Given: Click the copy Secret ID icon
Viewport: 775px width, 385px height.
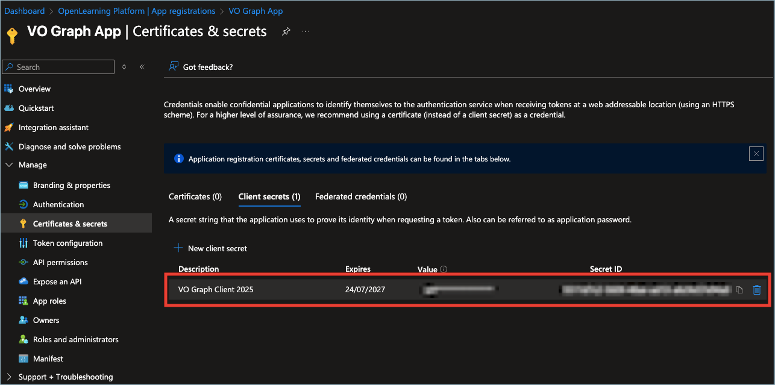Looking at the screenshot, I should 739,290.
